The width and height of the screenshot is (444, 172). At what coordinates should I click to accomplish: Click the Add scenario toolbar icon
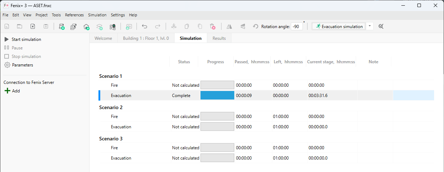coord(62,26)
